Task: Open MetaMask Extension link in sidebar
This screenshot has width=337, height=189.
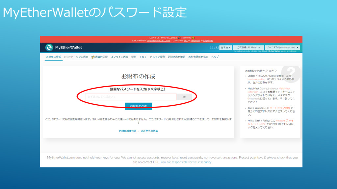Action: (x=269, y=90)
